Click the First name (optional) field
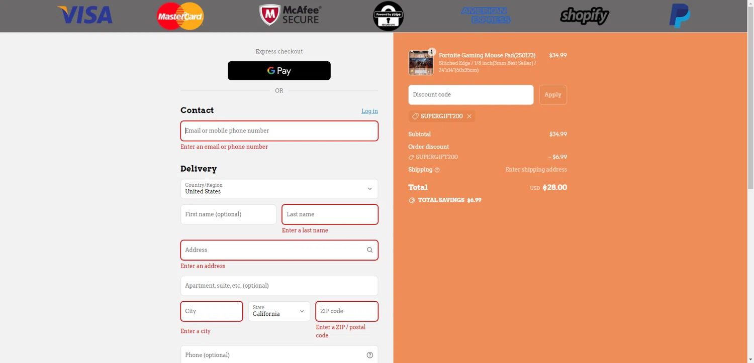Viewport: 754px width, 363px height. pyautogui.click(x=228, y=214)
